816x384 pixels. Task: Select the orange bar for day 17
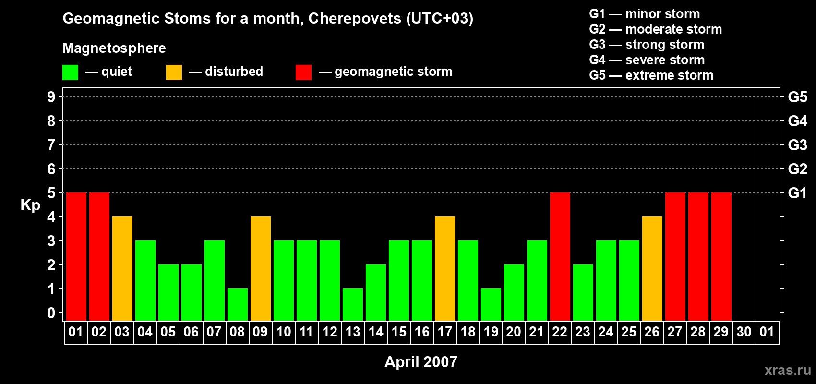(x=444, y=268)
